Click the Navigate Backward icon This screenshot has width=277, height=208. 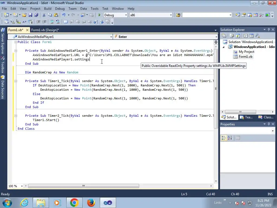point(83,15)
